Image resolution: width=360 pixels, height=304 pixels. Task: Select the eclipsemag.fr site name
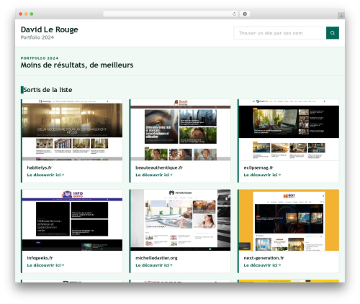[258, 167]
